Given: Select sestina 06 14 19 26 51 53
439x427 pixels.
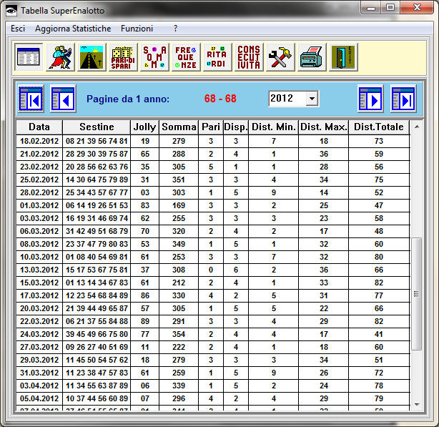Looking at the screenshot, I should [x=97, y=205].
